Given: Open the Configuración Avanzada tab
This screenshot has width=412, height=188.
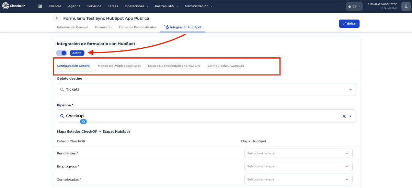Looking at the screenshot, I should [226, 66].
